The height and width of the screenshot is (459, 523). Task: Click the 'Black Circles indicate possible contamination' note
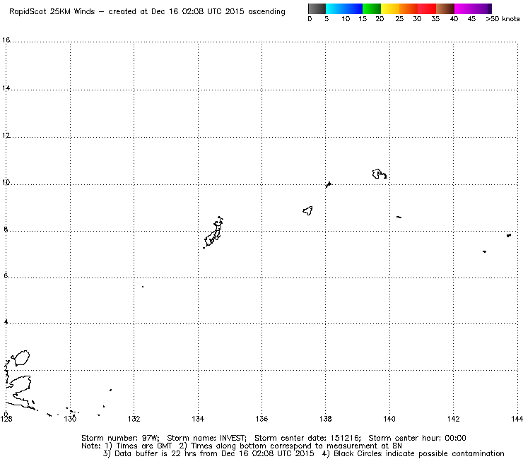[419, 453]
